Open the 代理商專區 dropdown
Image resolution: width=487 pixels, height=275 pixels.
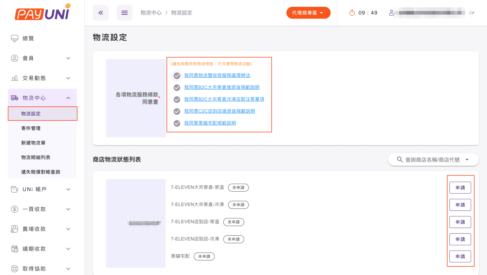point(308,13)
